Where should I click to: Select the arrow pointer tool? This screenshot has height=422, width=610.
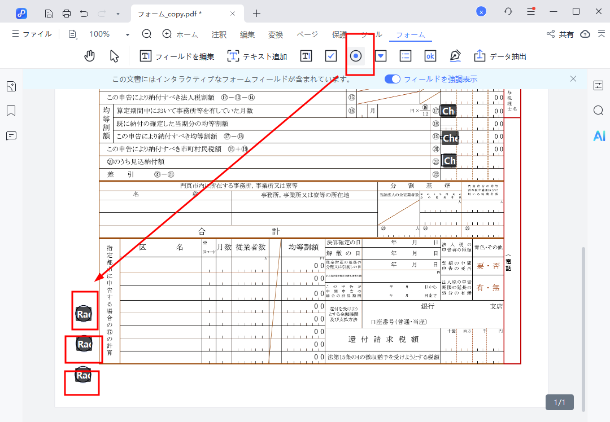[x=115, y=56]
